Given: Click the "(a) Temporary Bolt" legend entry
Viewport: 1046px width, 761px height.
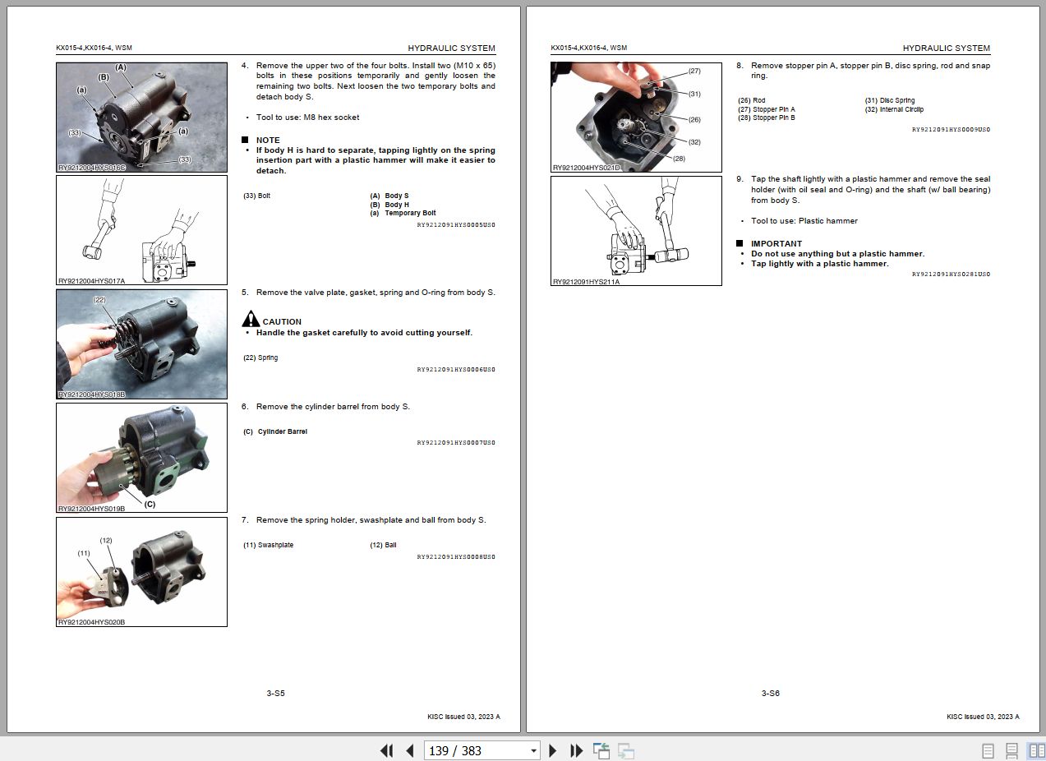Looking at the screenshot, I should tap(403, 213).
